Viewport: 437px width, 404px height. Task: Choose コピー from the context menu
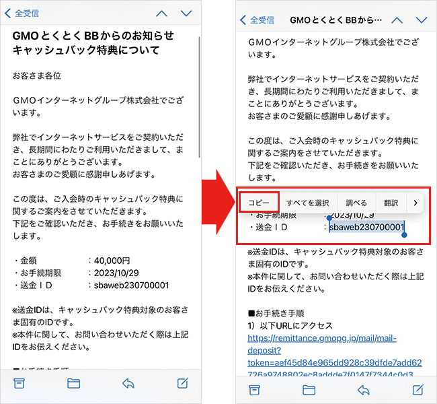pyautogui.click(x=258, y=202)
